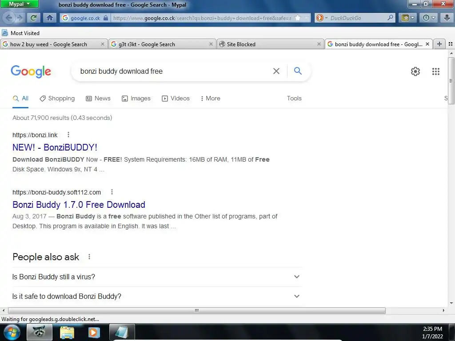This screenshot has width=455, height=341.
Task: Click the https://bonzi-buddy.soft112.com URL
Action: point(56,192)
